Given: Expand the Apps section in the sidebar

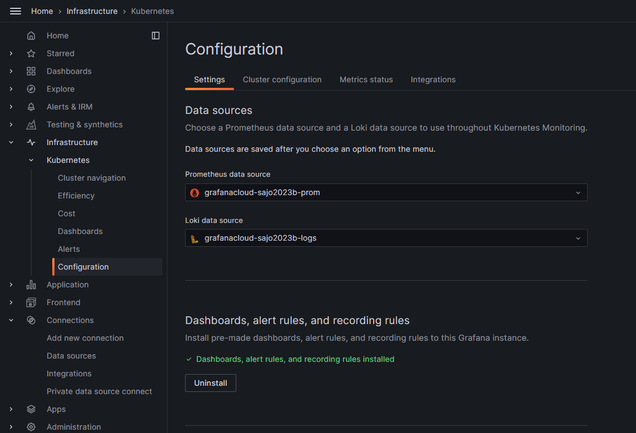Looking at the screenshot, I should pyautogui.click(x=11, y=409).
